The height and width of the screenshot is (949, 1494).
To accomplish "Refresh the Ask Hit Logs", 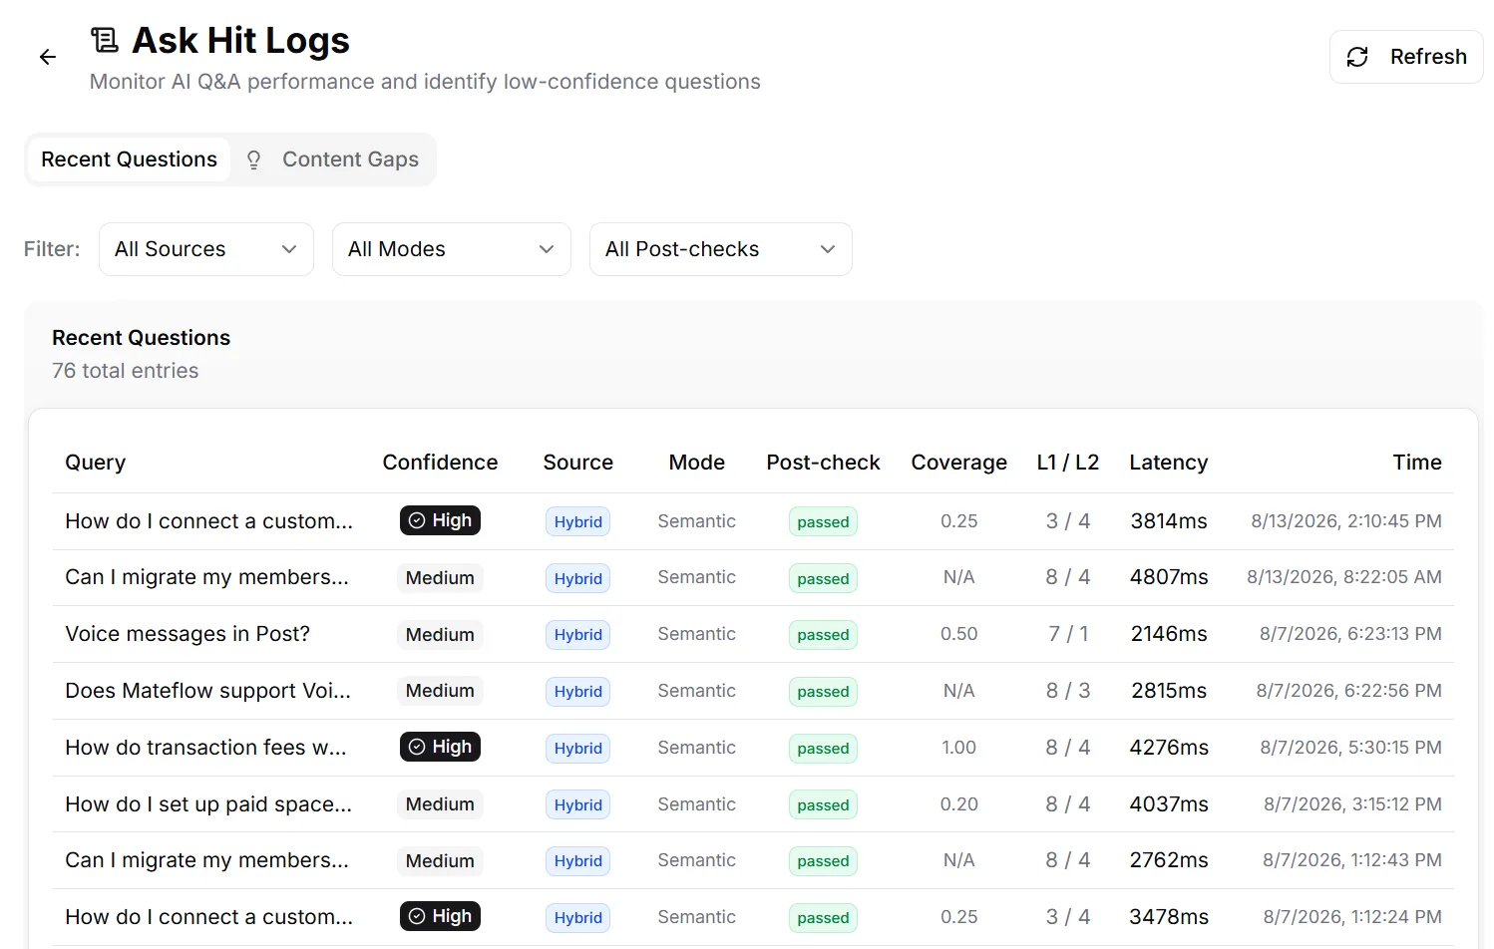I will coord(1406,57).
